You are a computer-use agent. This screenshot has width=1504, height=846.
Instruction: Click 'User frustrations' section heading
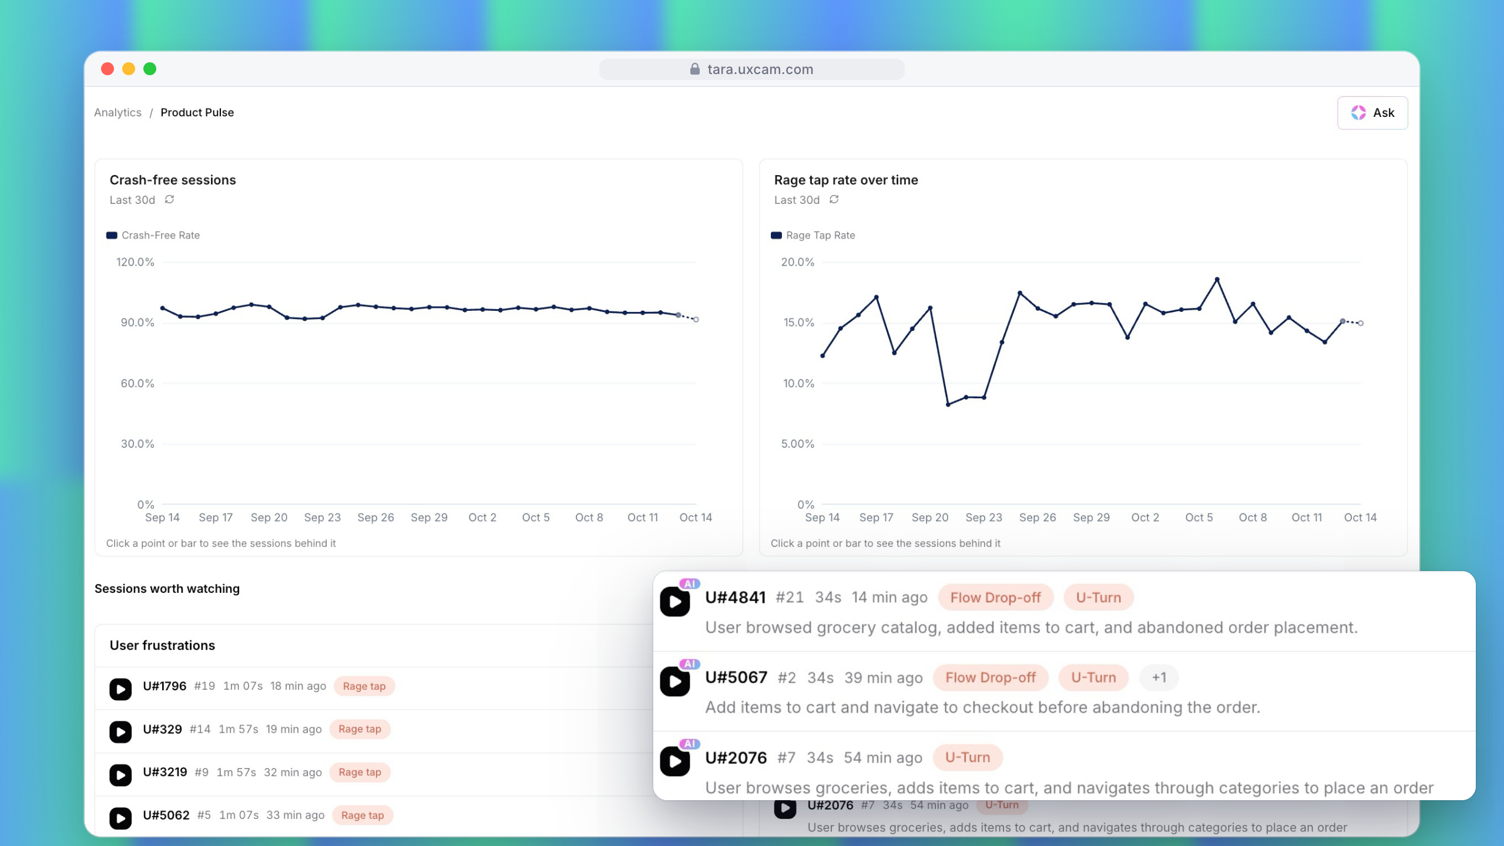click(x=162, y=645)
